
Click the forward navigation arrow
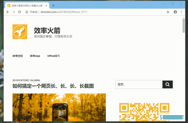click(13, 12)
